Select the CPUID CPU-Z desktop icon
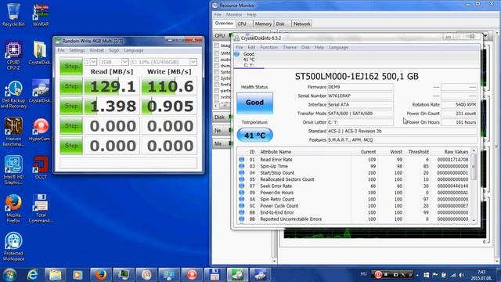 pos(13,56)
